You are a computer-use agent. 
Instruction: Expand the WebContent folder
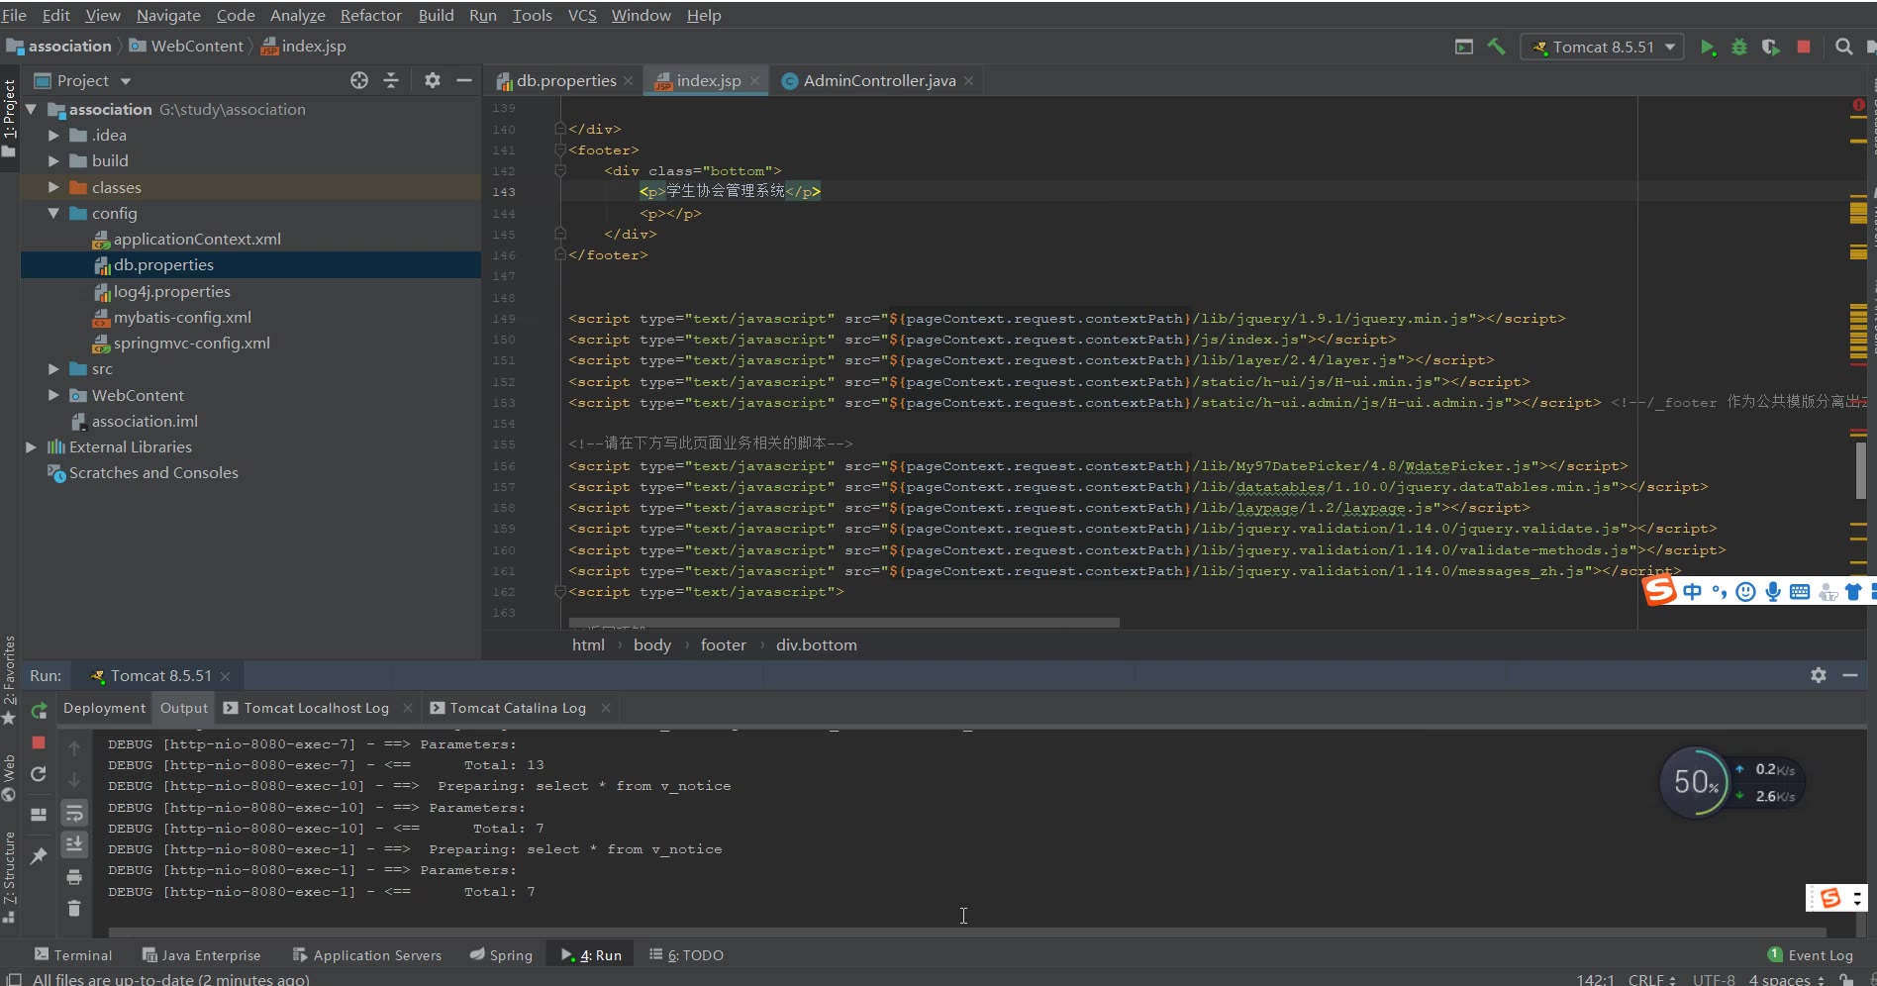coord(54,395)
